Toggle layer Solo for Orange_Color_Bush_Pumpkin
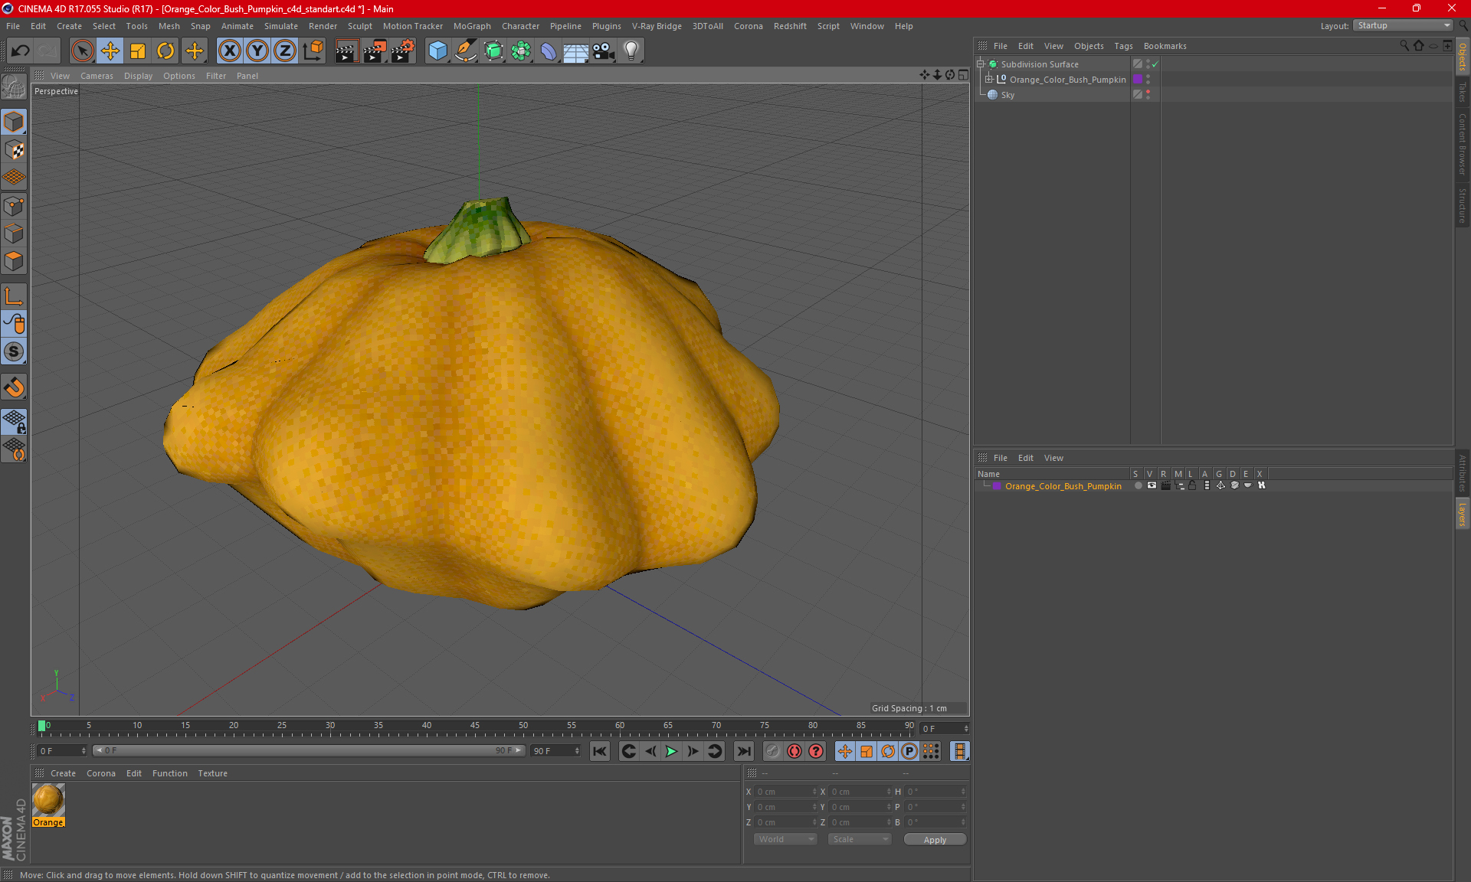1471x882 pixels. (1138, 485)
